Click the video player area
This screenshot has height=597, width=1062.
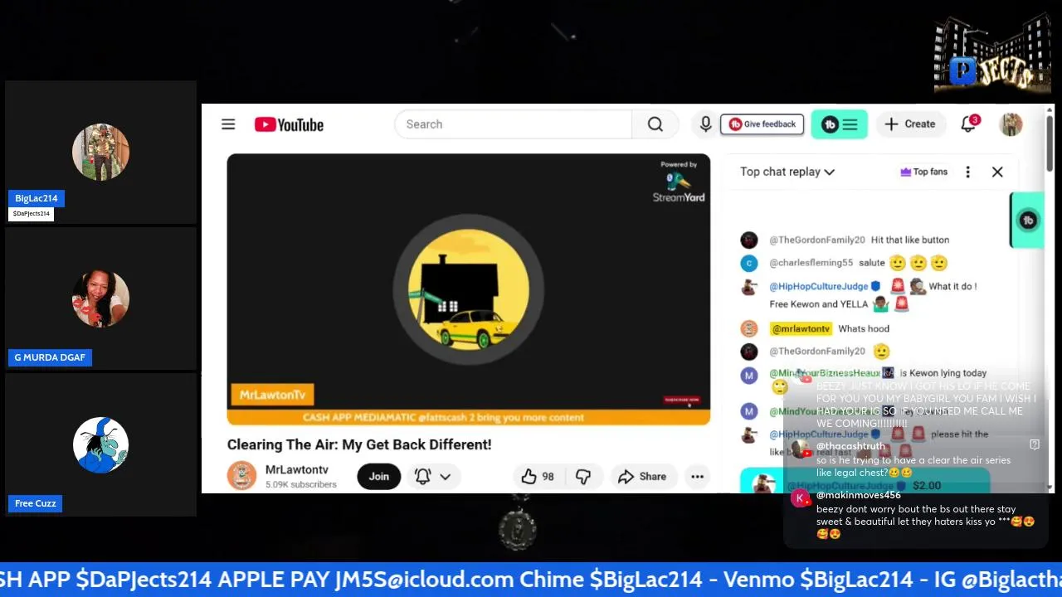(468, 289)
